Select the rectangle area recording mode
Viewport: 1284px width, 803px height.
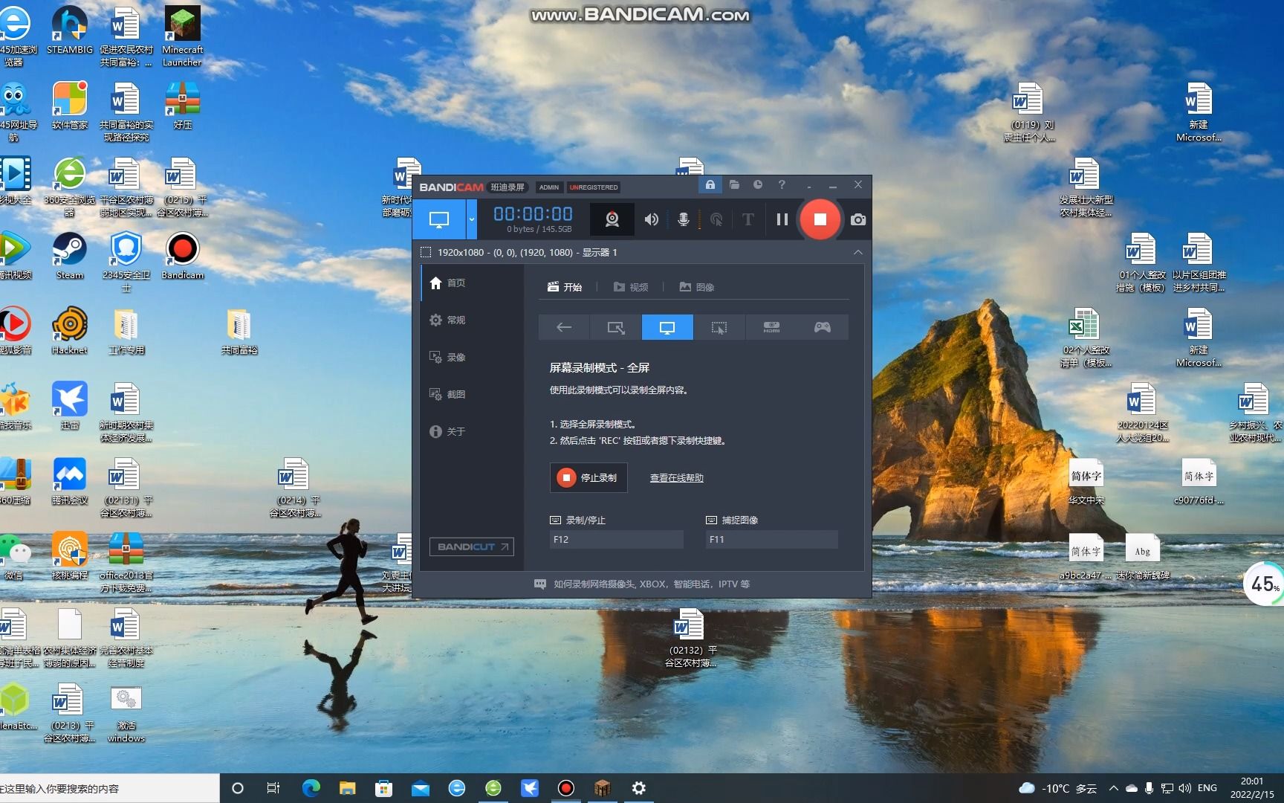pyautogui.click(x=616, y=327)
